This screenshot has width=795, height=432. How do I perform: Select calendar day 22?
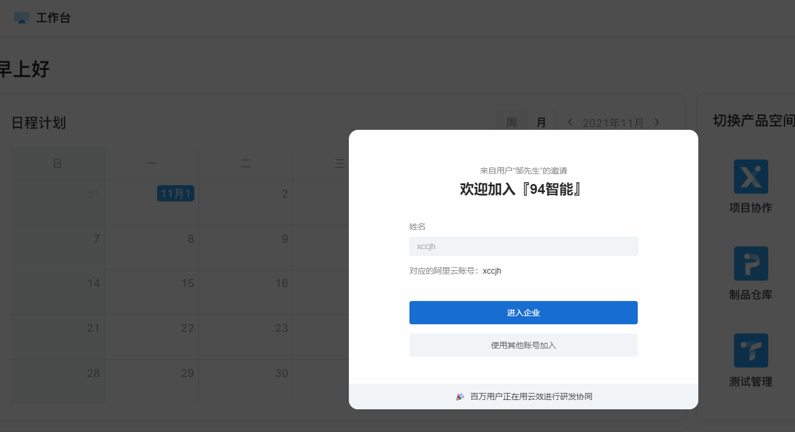pyautogui.click(x=188, y=328)
